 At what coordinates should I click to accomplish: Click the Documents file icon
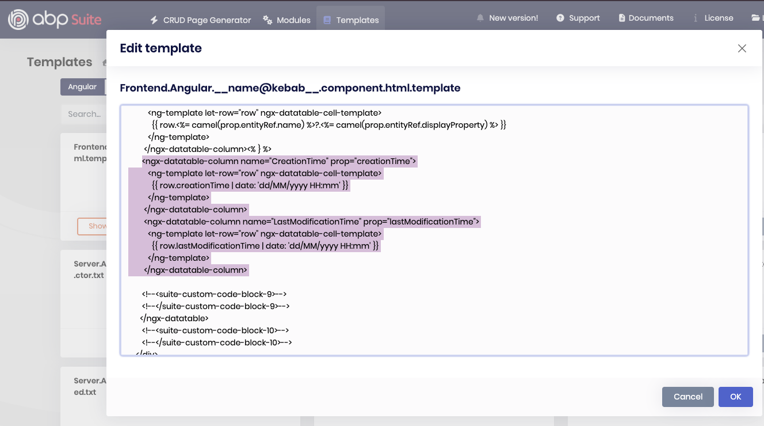tap(622, 18)
